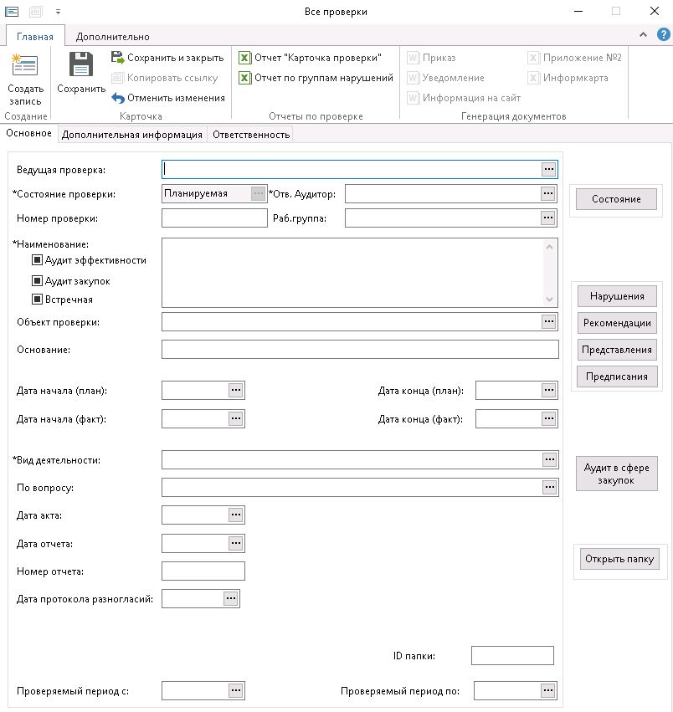Click the Предписания button
This screenshot has height=712, width=673.
617,376
